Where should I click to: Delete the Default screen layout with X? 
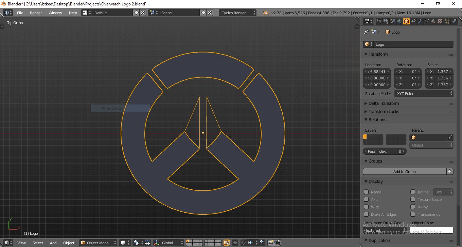[143, 13]
